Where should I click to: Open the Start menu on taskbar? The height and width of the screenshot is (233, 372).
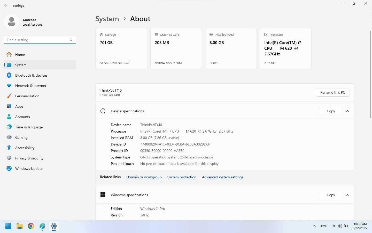8,226
